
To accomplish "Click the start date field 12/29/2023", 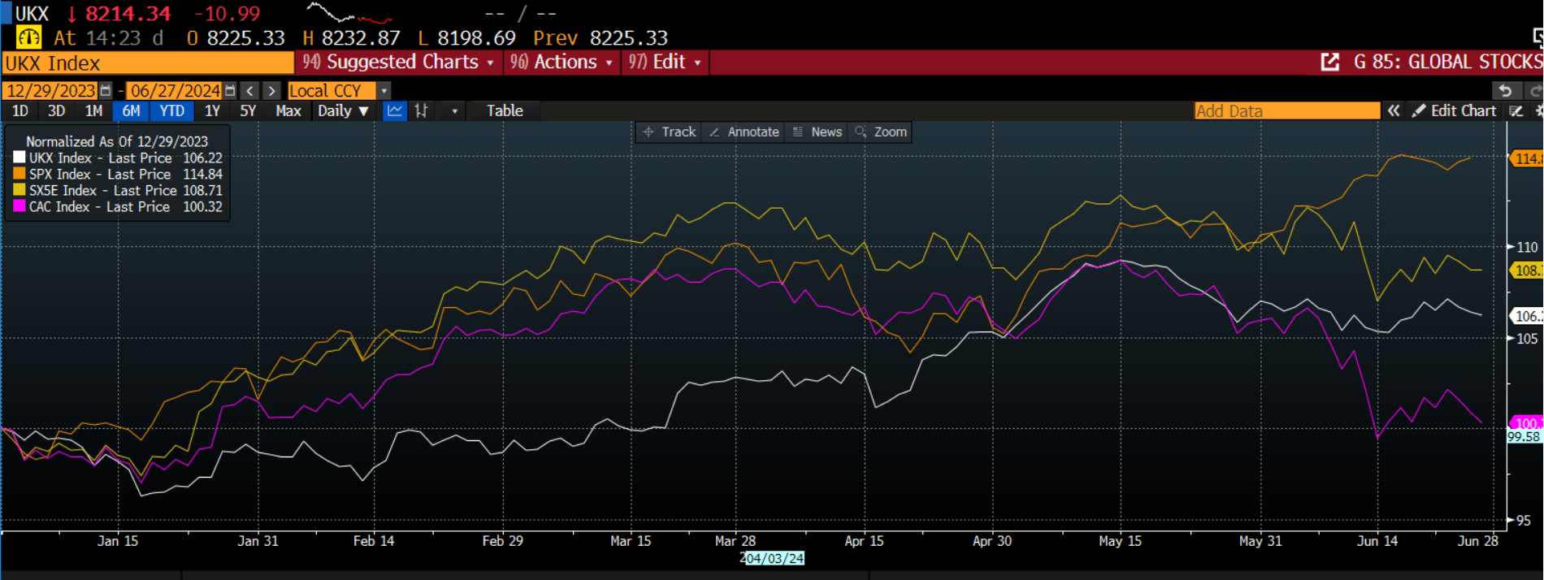I will point(50,91).
